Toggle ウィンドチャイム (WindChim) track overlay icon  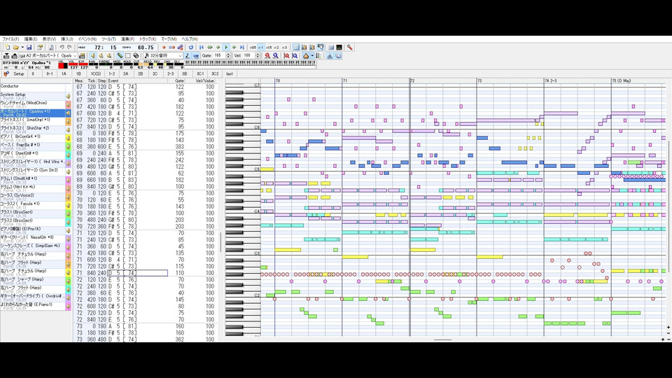tap(68, 104)
